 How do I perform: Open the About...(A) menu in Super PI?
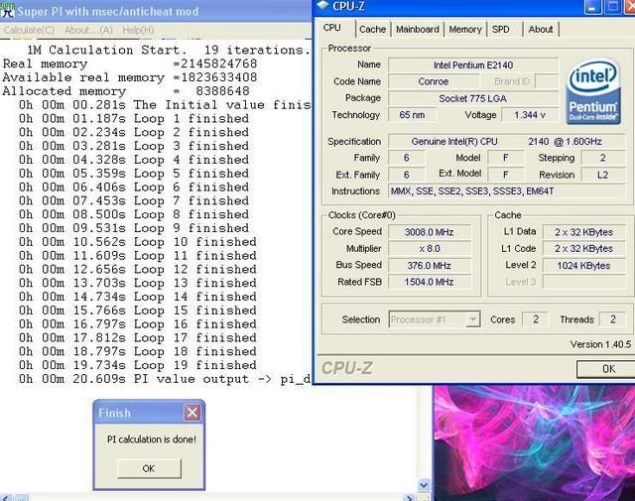coord(88,30)
